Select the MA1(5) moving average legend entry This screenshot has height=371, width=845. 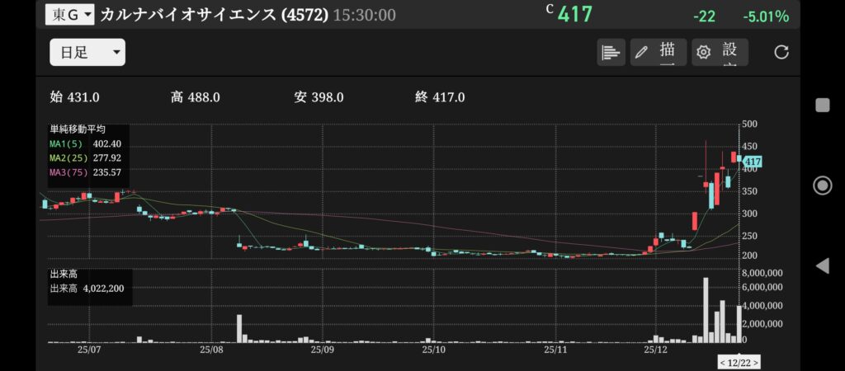pyautogui.click(x=85, y=143)
